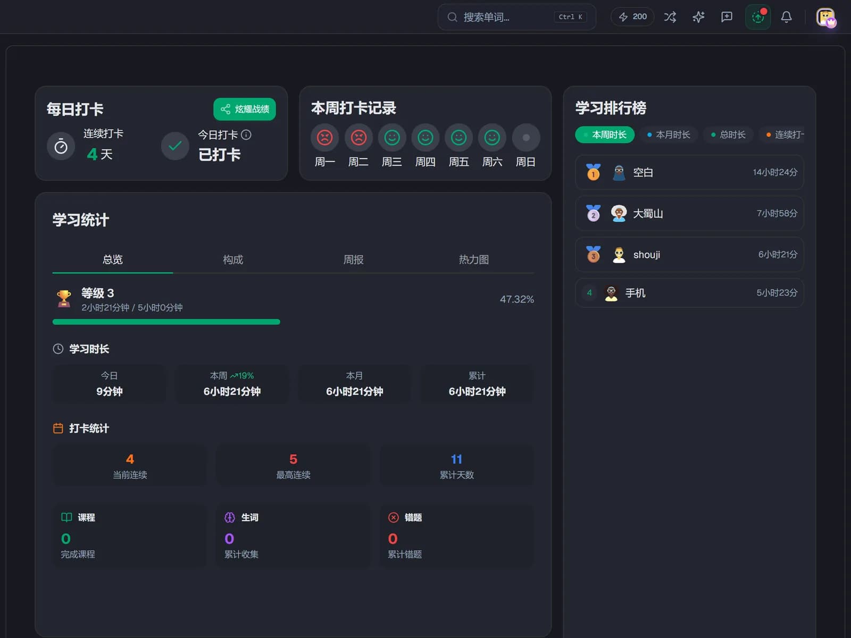Select the 总时长 ranking filter
This screenshot has width=851, height=638.
(x=728, y=135)
